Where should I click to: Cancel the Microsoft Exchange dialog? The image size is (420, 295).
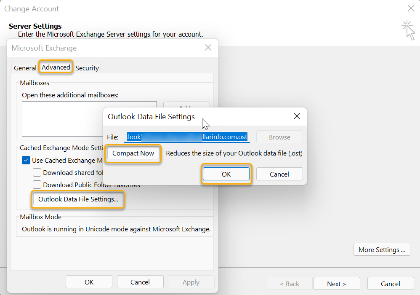pyautogui.click(x=140, y=282)
